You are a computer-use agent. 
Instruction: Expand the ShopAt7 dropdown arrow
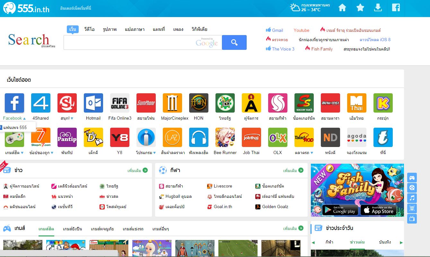click(52, 153)
